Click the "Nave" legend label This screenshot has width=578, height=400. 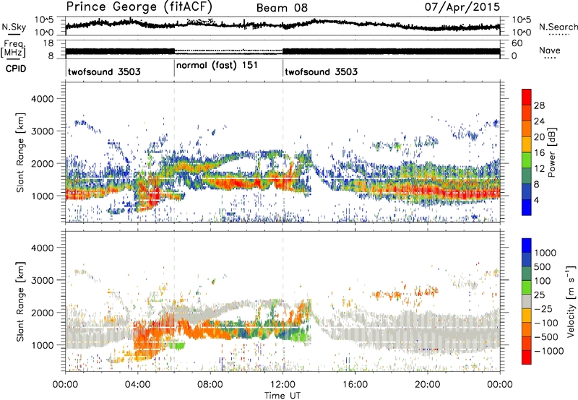(x=550, y=50)
